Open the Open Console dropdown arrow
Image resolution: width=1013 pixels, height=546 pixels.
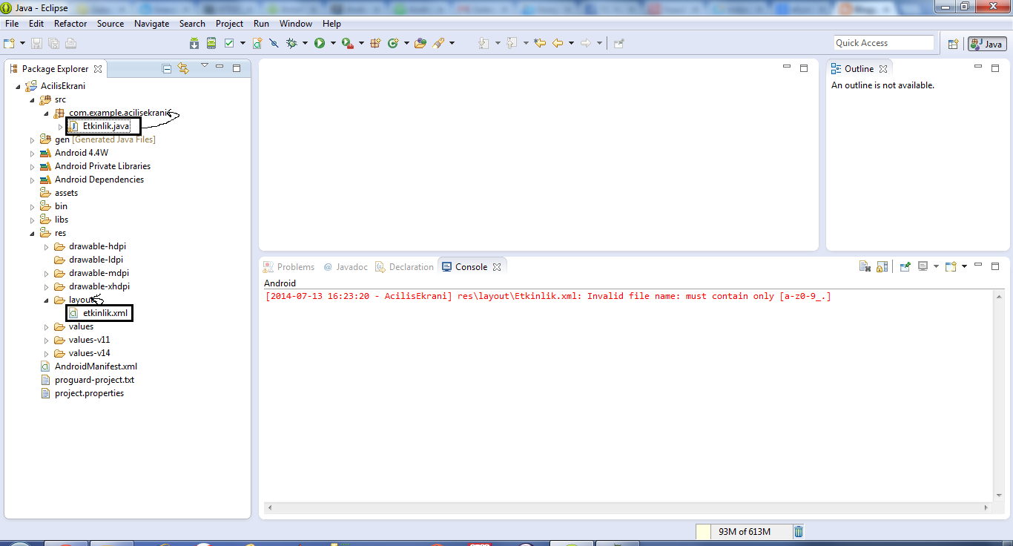pos(964,267)
